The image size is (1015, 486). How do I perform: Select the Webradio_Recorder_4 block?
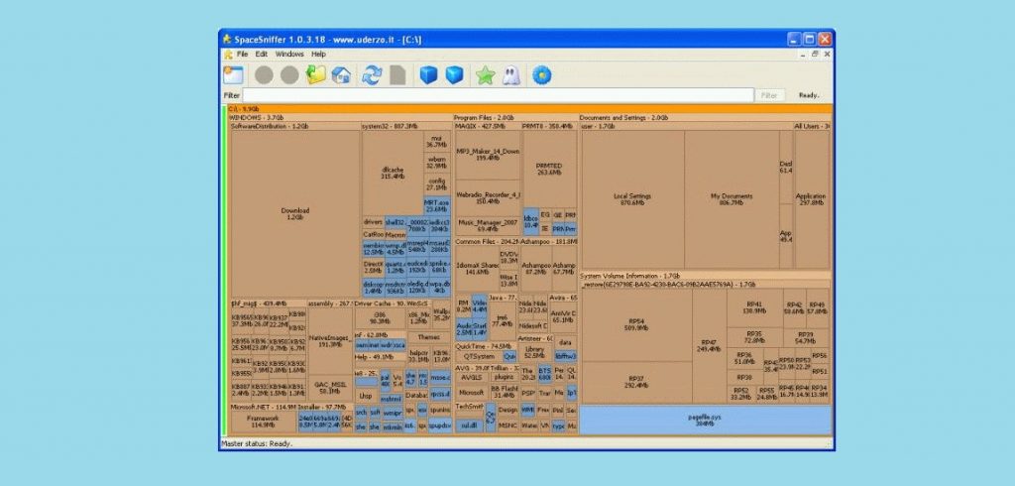click(488, 197)
